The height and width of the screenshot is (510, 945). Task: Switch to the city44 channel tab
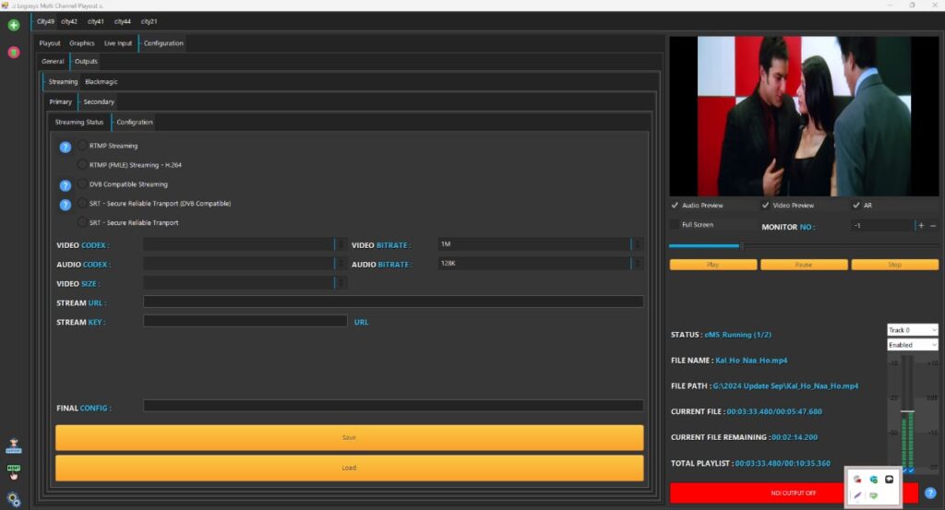tap(123, 22)
